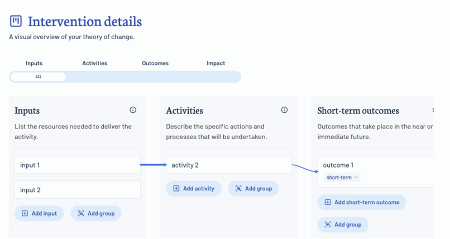This screenshot has height=239, width=450.
Task: Click the plus icon in Add activity
Action: (176, 189)
